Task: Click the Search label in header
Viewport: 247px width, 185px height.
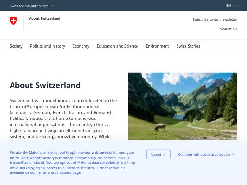Action: (226, 29)
